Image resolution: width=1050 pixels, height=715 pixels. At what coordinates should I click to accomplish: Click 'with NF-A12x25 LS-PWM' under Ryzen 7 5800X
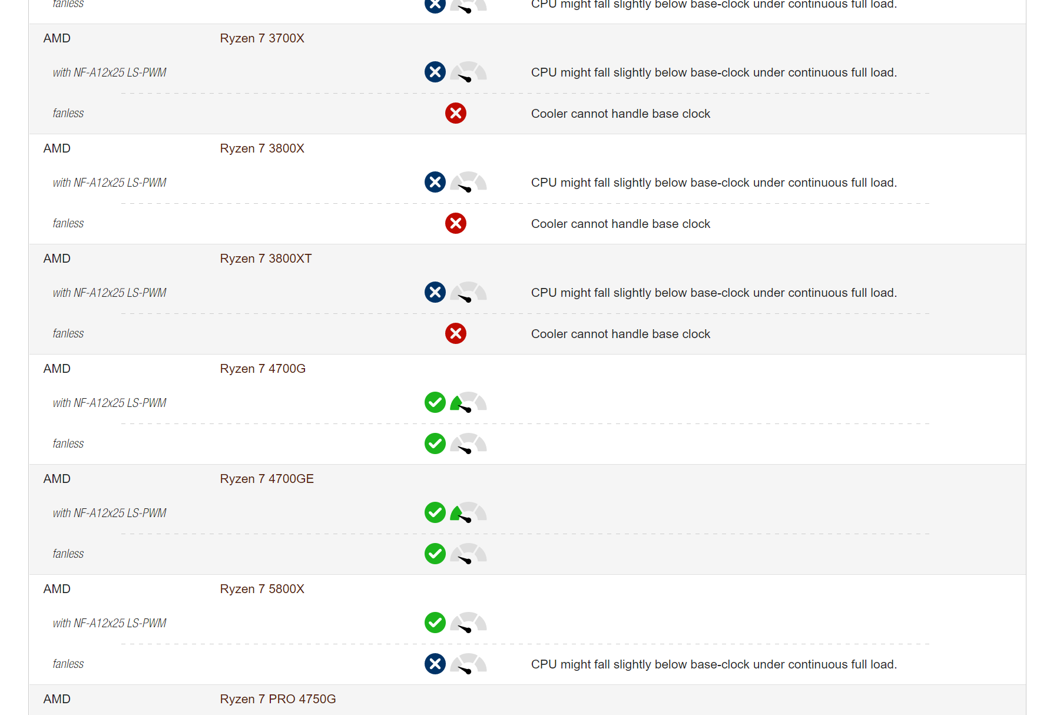(110, 623)
